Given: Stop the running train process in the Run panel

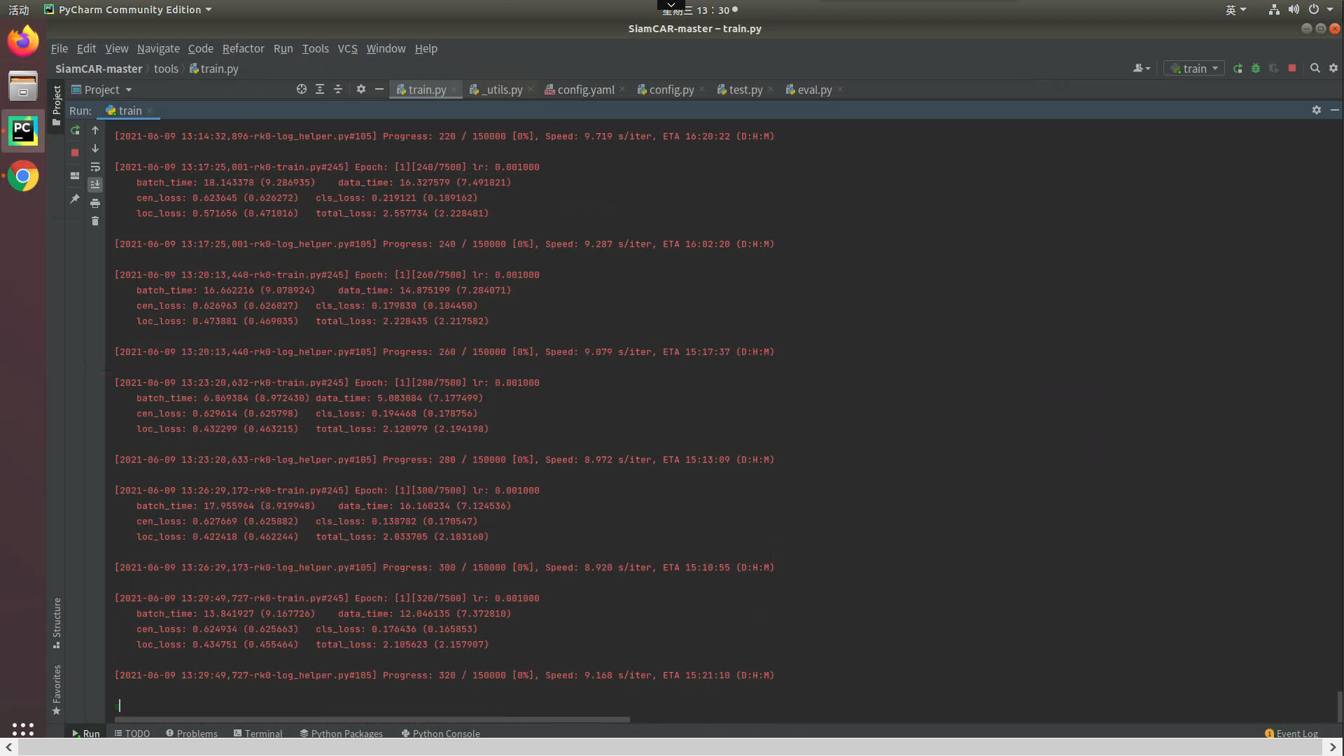Looking at the screenshot, I should (x=75, y=152).
